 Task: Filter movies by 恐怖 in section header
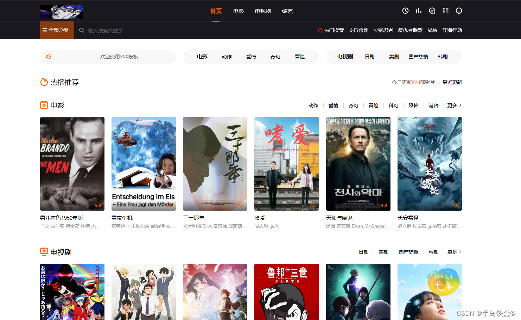click(x=413, y=105)
